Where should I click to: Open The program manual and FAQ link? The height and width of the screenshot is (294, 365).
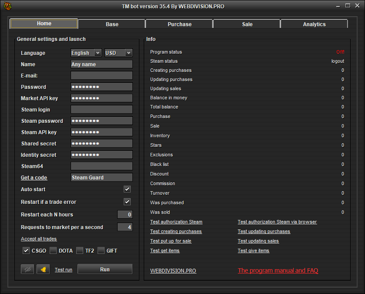[278, 270]
